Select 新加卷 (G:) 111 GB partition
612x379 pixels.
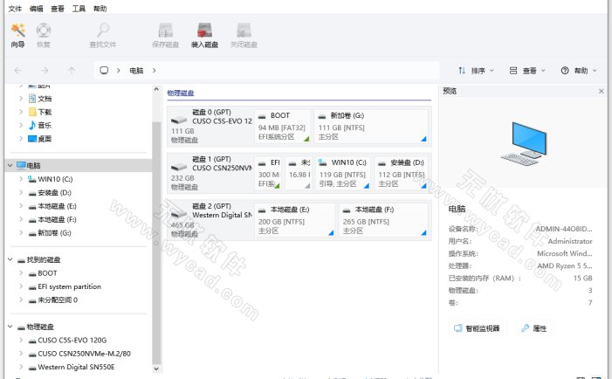coord(371,126)
